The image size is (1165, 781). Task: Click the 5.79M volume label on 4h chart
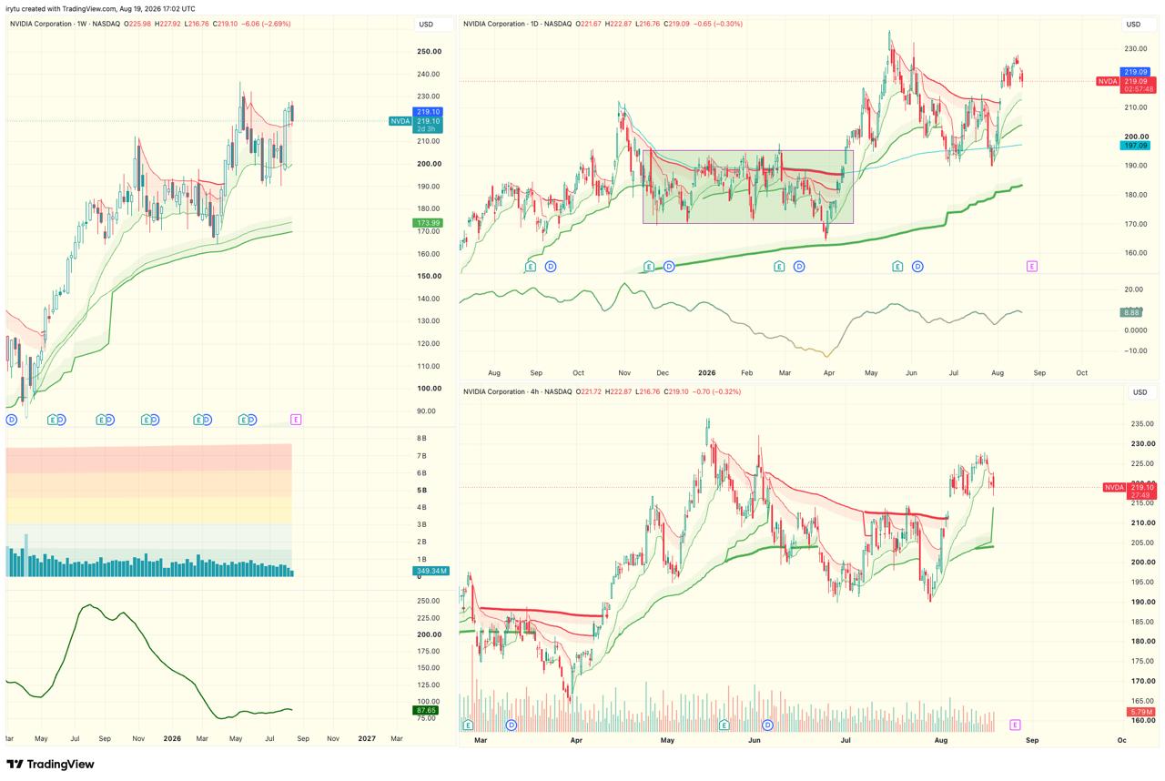point(1140,712)
